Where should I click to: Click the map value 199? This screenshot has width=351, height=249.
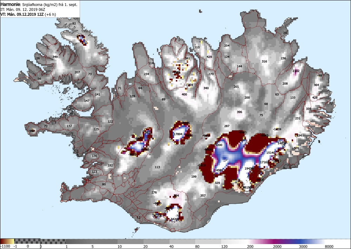pyautogui.click(x=194, y=177)
